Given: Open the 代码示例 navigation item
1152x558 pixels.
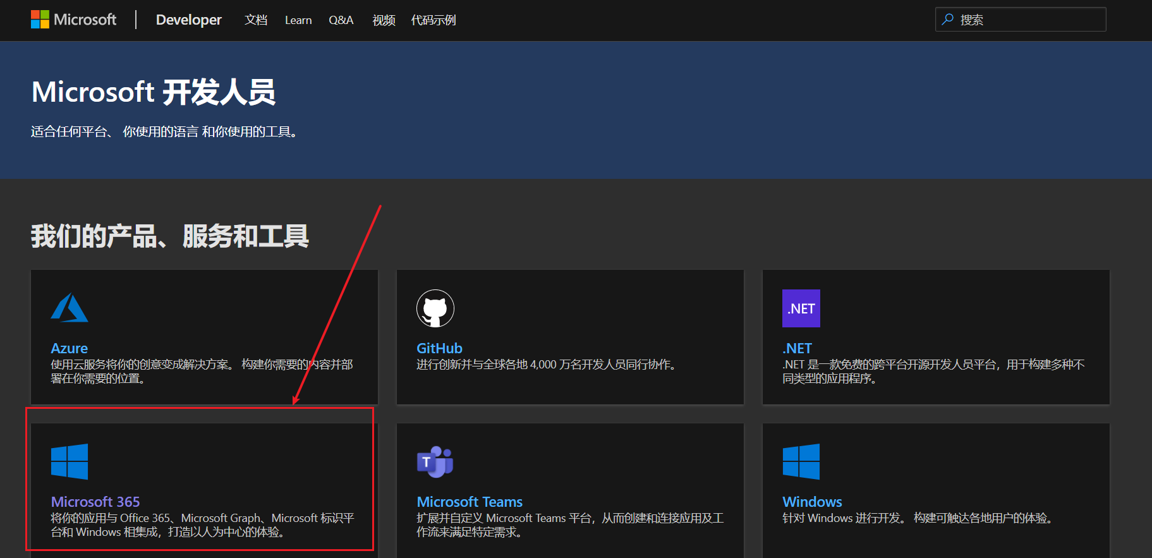Looking at the screenshot, I should tap(434, 20).
